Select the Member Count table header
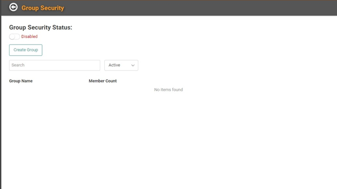This screenshot has width=337, height=189. [103, 81]
